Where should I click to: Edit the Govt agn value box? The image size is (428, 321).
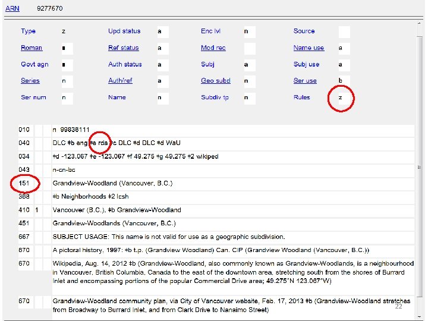click(67, 65)
